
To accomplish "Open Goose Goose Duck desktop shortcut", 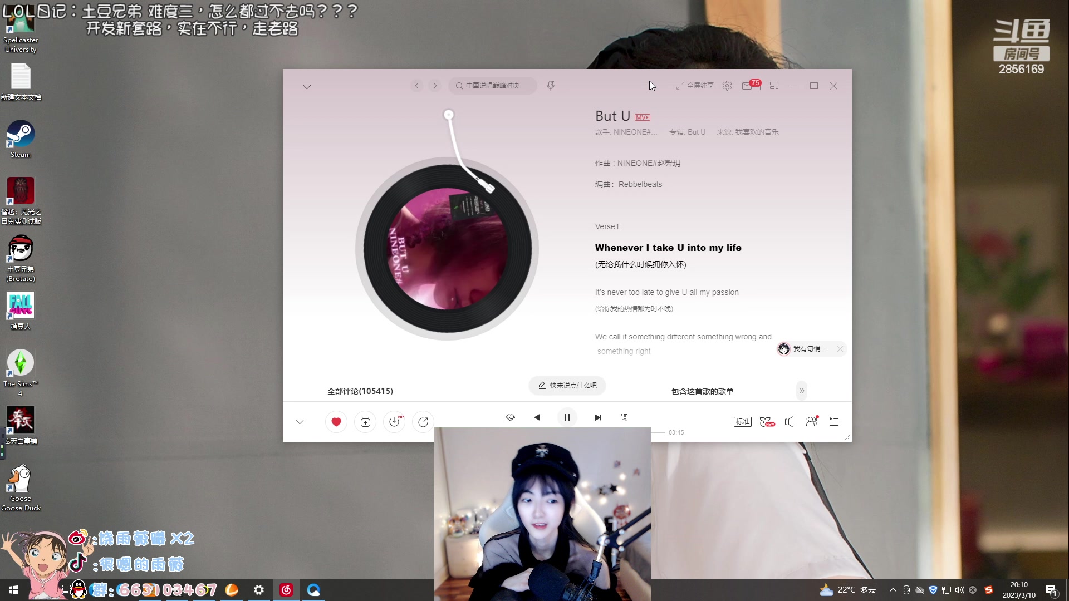I will (21, 487).
